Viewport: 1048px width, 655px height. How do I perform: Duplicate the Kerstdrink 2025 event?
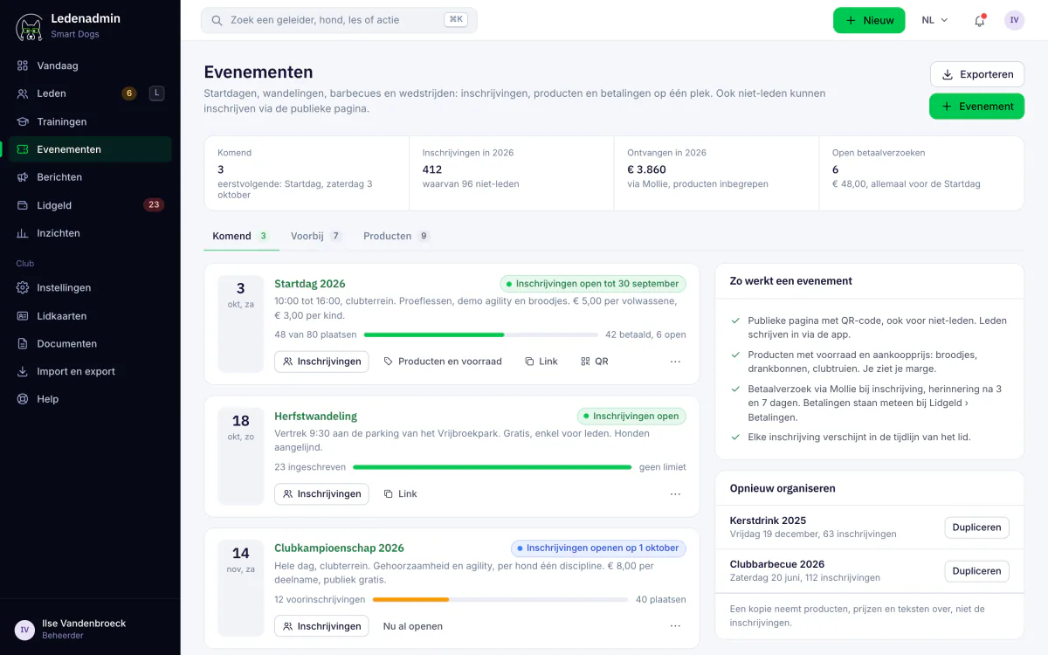(976, 527)
